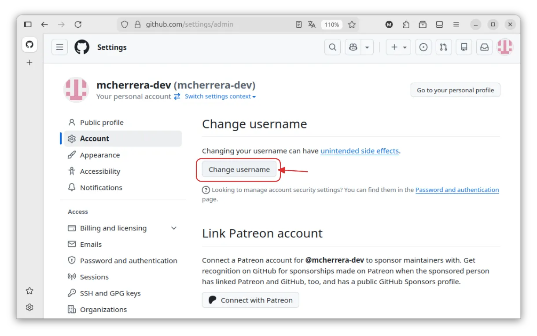Open the GitHub hamburger navigation menu
This screenshot has height=336, width=537.
(x=59, y=47)
